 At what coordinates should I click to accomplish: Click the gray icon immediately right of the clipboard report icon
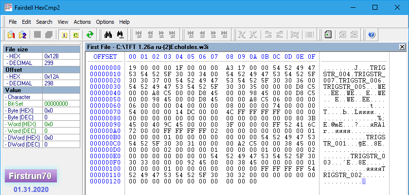click(x=342, y=34)
